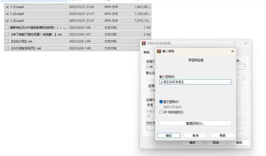Click the 1.zip archive name field
This screenshot has height=156, width=266.
151,67
